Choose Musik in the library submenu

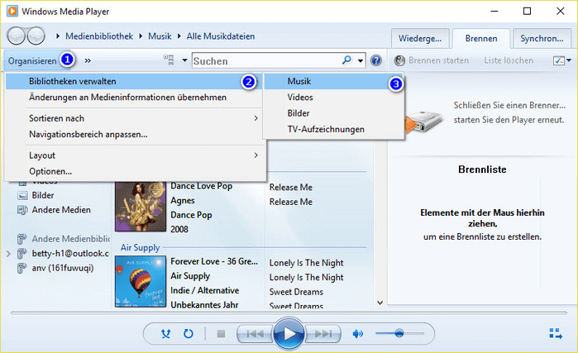point(333,82)
